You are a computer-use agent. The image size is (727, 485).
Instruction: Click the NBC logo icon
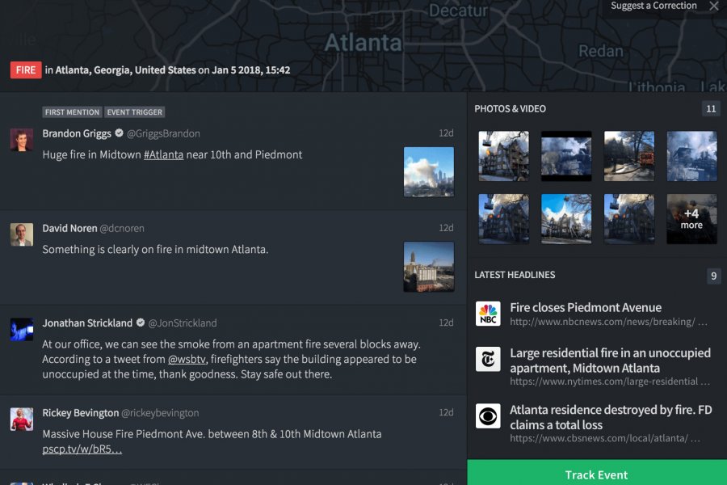(x=488, y=314)
